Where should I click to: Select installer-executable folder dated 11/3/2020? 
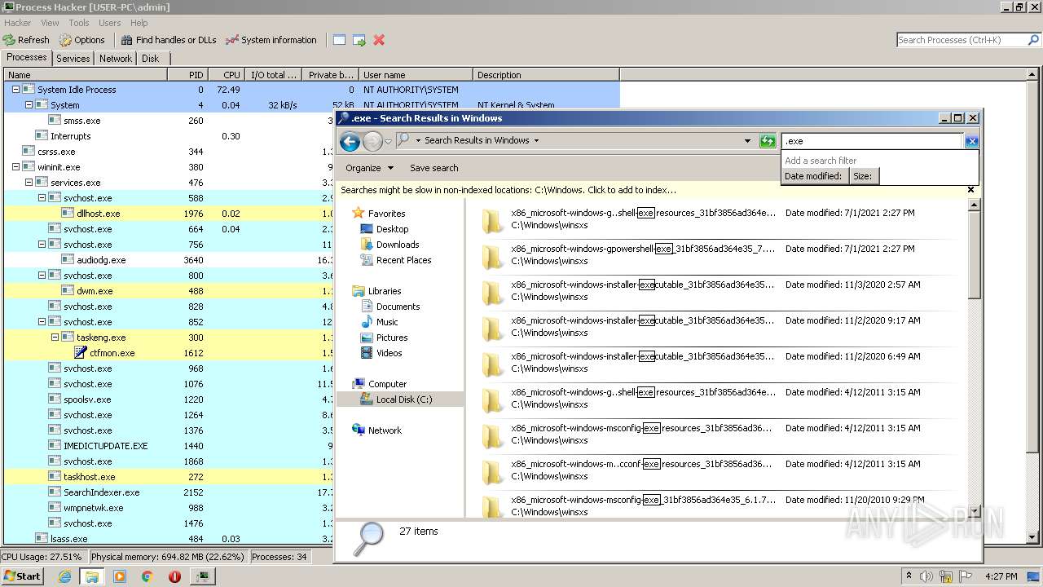coord(717,291)
